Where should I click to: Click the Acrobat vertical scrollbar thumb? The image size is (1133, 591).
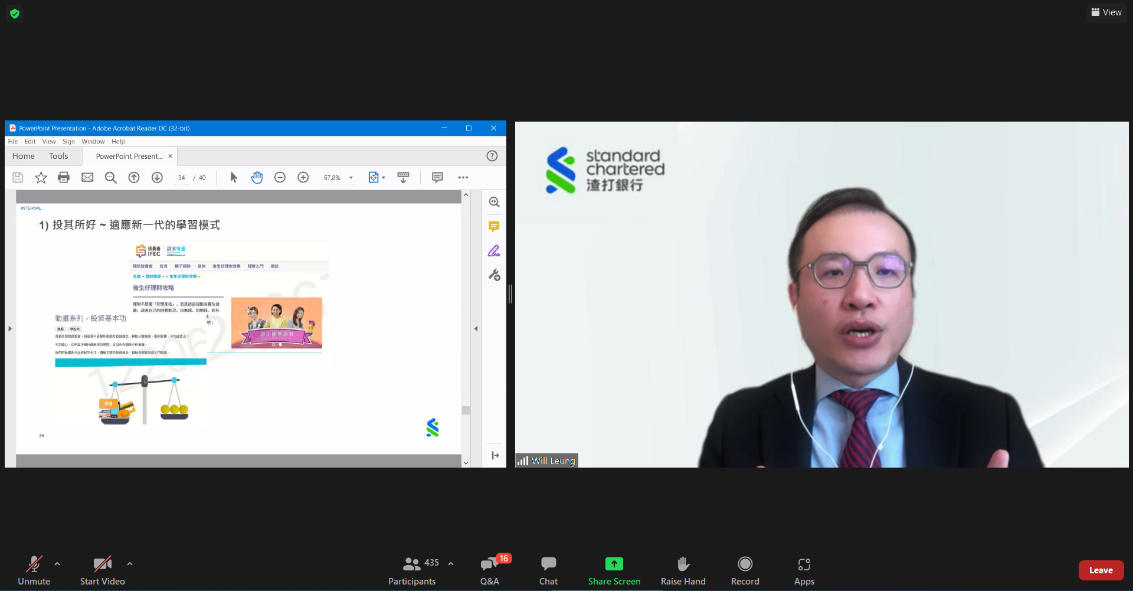pyautogui.click(x=466, y=410)
